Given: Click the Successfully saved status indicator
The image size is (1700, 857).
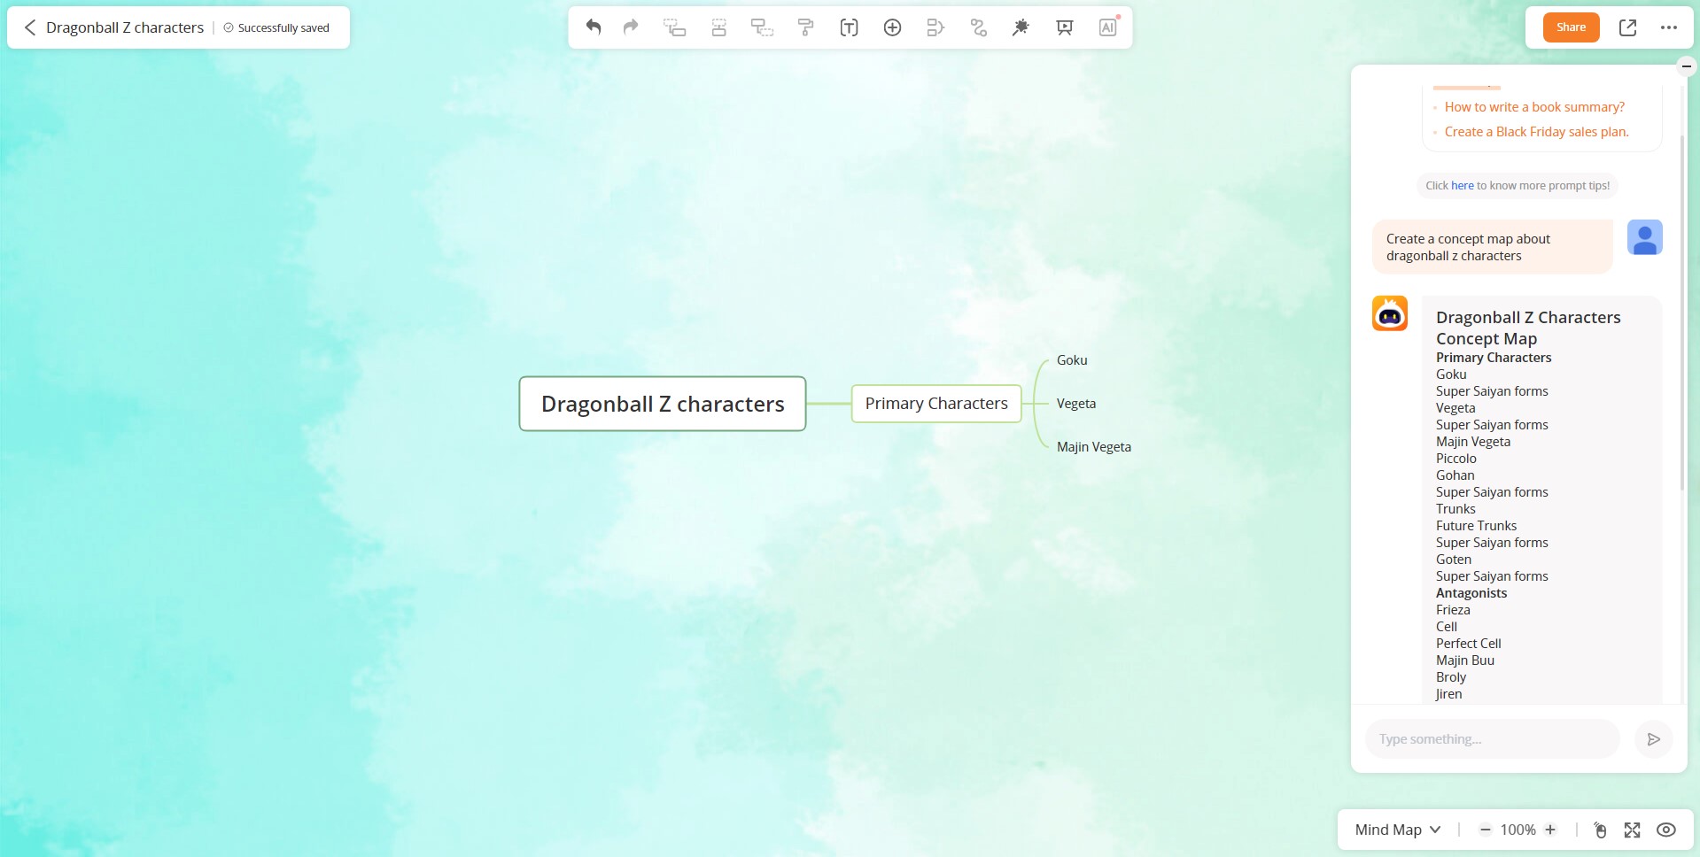Looking at the screenshot, I should (x=276, y=27).
